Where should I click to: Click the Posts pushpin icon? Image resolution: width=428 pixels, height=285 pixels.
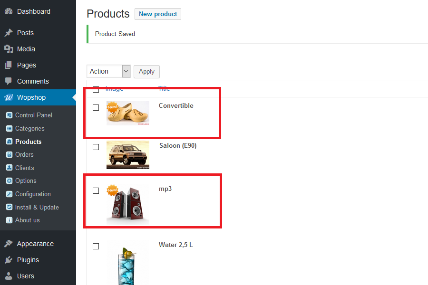tap(9, 33)
